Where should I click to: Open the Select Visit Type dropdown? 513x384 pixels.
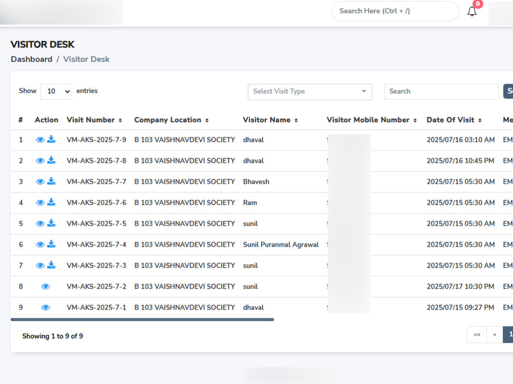[x=310, y=92]
